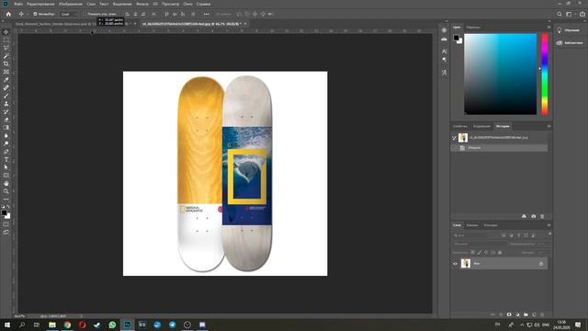The width and height of the screenshot is (588, 331).
Task: Select the Zoom tool
Action: click(x=6, y=191)
